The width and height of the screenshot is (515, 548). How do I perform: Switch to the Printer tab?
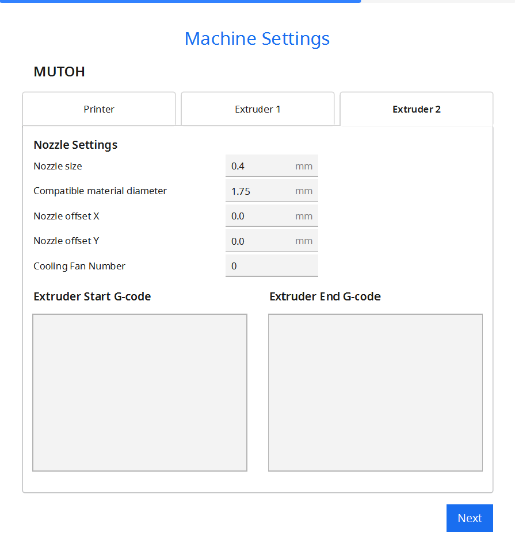click(x=99, y=109)
